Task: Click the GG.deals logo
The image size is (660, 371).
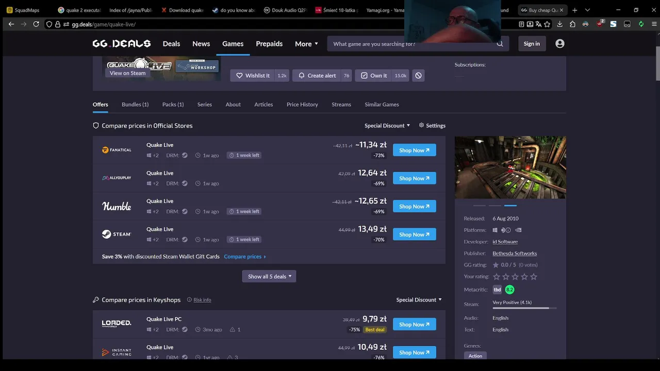Action: click(x=122, y=44)
